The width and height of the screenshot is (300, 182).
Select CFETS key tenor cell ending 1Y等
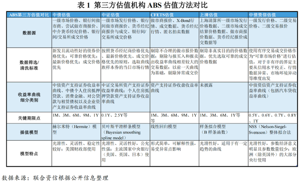[x=174, y=118]
